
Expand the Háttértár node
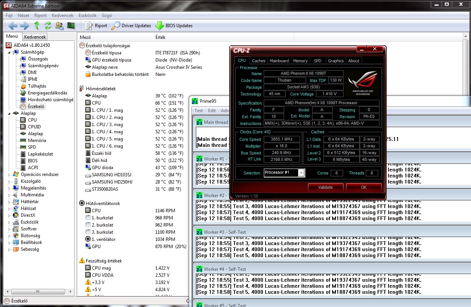(x=10, y=202)
